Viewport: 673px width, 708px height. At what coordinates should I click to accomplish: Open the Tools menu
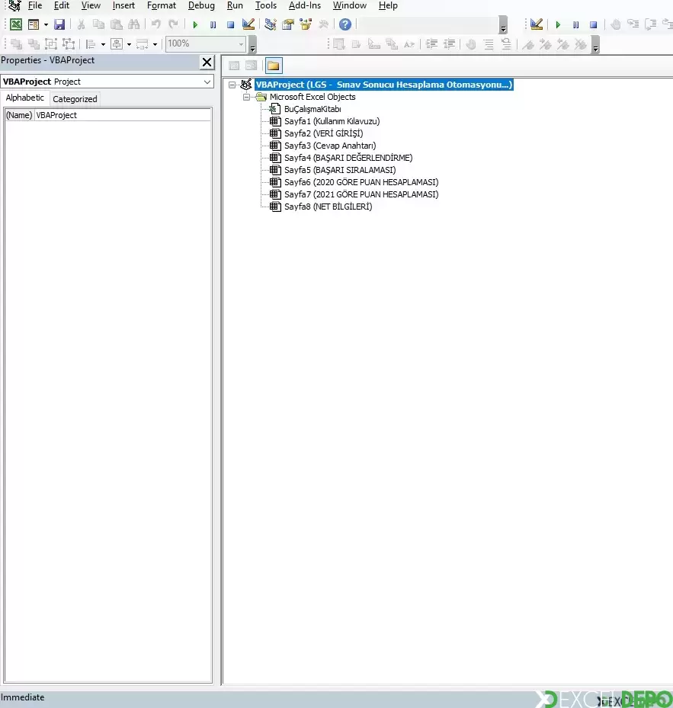(265, 5)
